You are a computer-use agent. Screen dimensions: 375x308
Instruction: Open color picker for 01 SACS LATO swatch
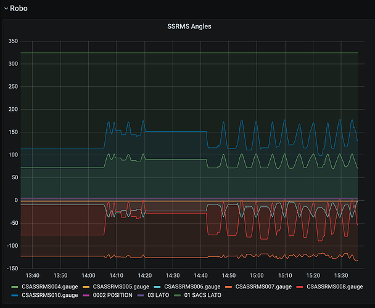point(177,295)
